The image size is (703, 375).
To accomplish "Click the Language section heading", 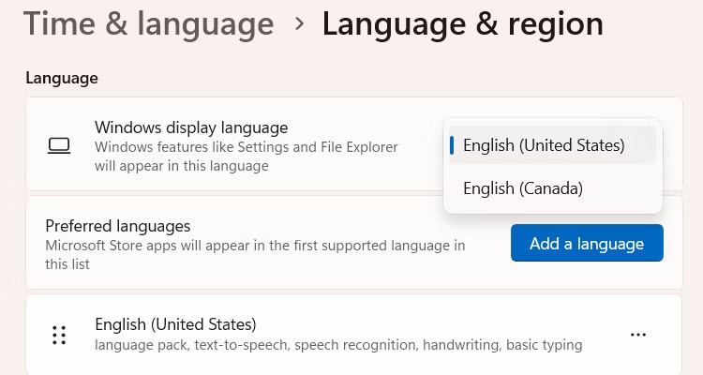I will point(62,78).
